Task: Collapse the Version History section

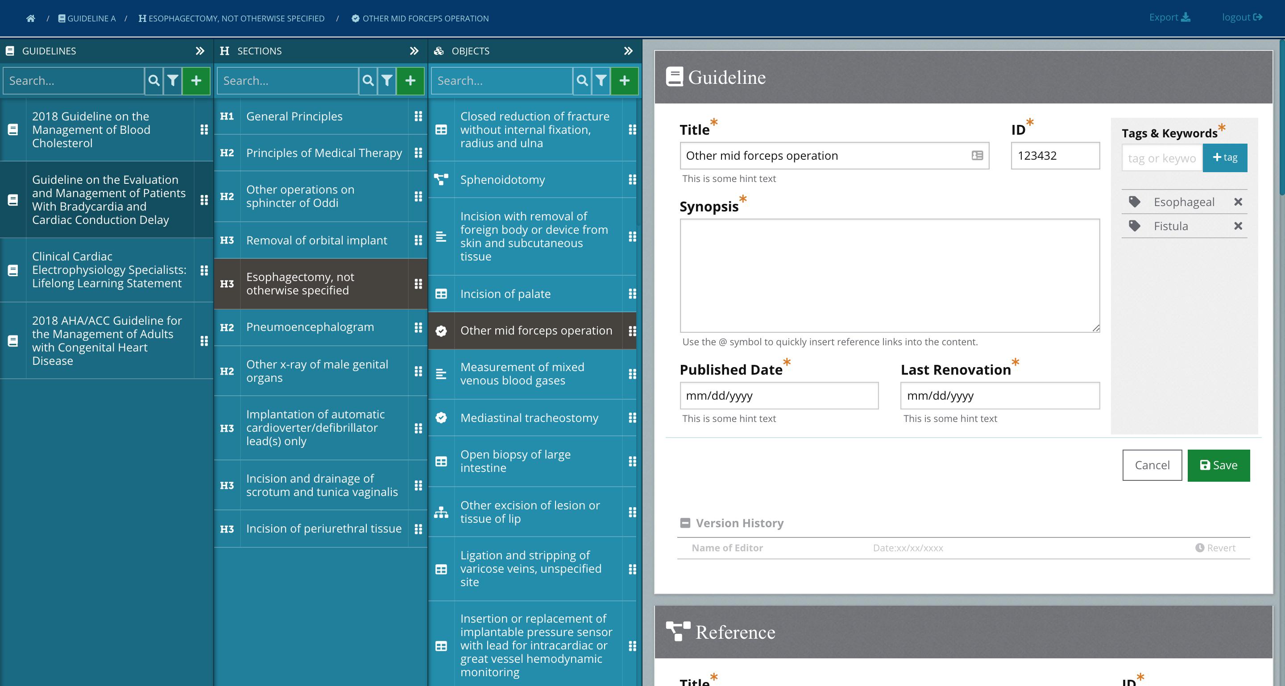Action: coord(685,523)
